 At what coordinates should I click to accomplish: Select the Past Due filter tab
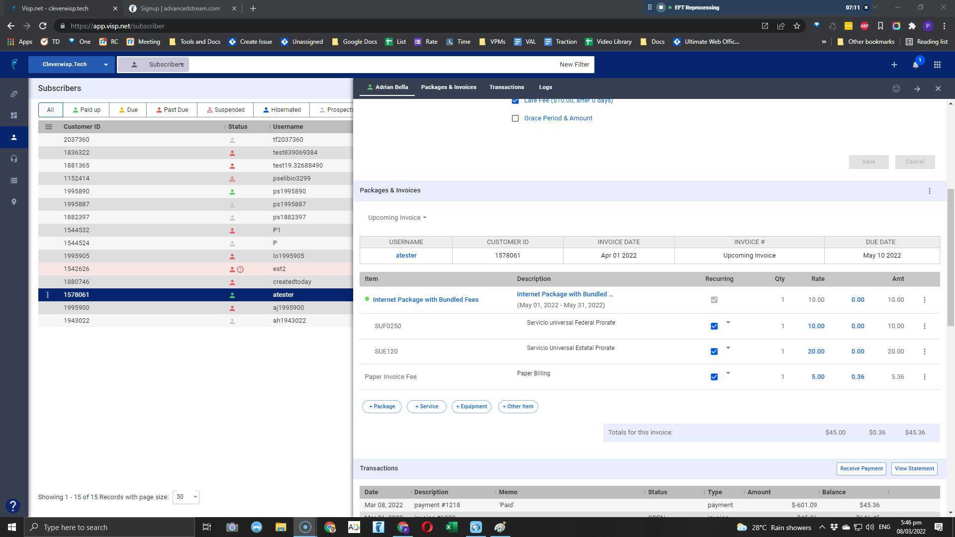click(x=172, y=110)
